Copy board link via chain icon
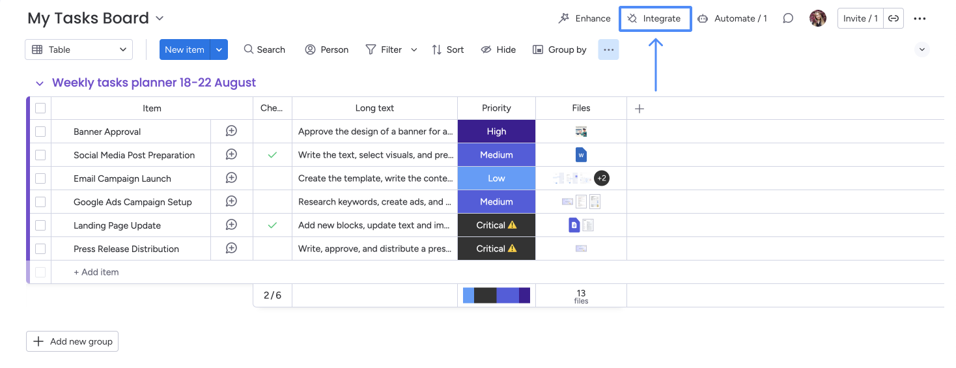The image size is (956, 368). point(893,18)
